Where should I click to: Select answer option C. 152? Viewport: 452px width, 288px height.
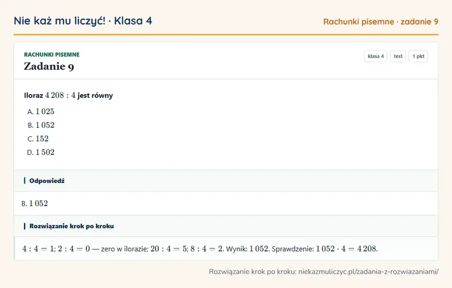(x=38, y=138)
